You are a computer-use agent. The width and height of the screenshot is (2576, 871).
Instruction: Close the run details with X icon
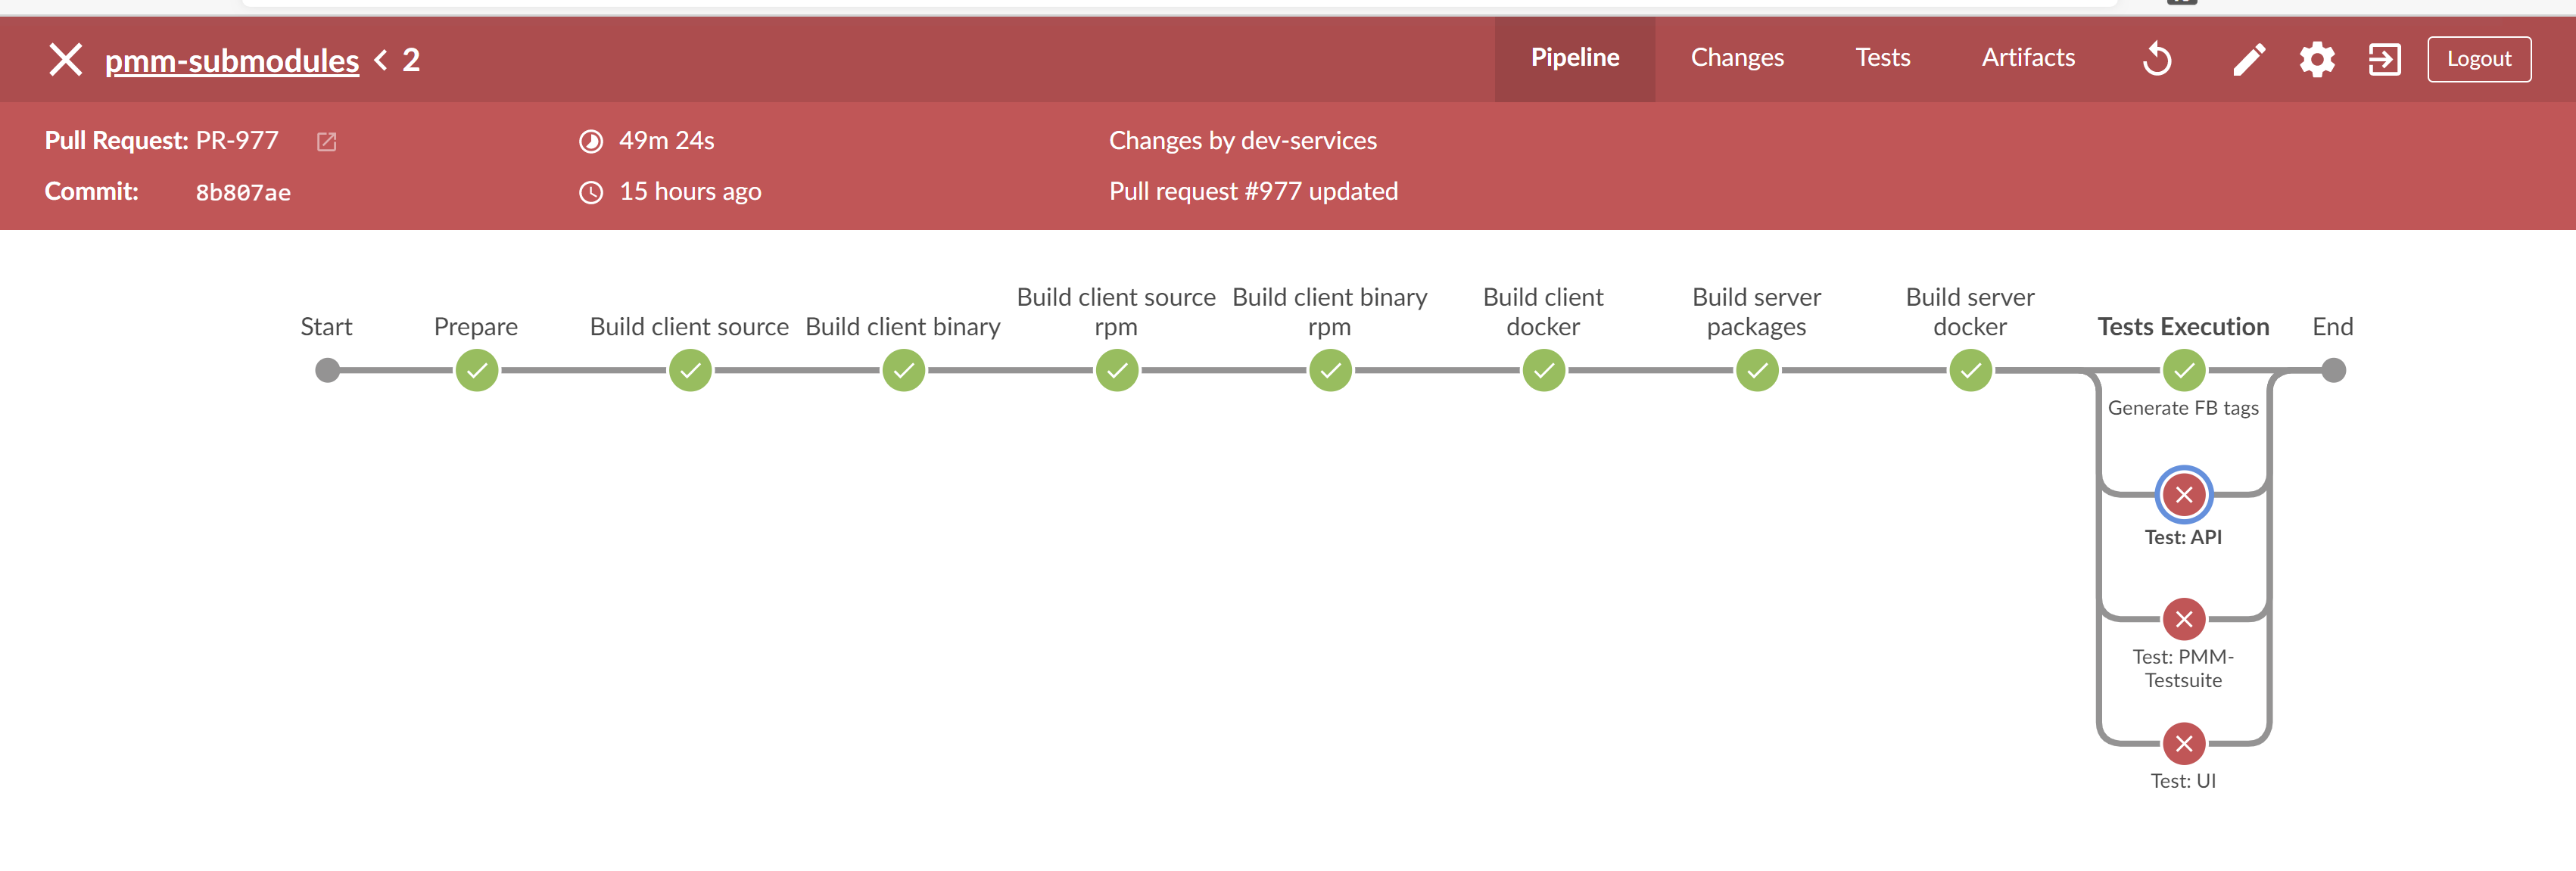(x=66, y=60)
